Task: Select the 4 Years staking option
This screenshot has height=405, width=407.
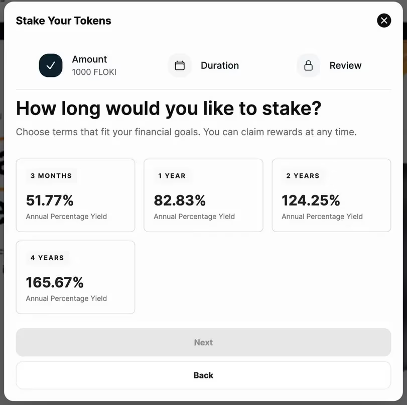Action: click(x=75, y=277)
